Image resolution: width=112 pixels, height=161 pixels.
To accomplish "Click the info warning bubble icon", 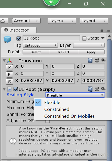I will [x=13, y=141].
